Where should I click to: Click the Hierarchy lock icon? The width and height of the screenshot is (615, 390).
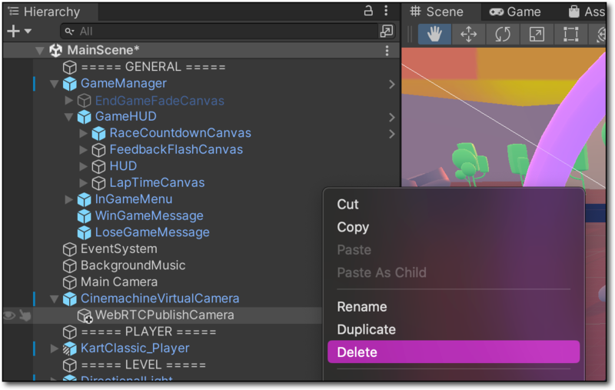[x=368, y=11]
